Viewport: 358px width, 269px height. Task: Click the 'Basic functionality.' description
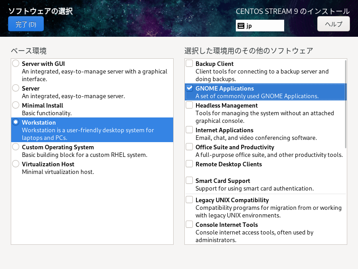coord(47,113)
